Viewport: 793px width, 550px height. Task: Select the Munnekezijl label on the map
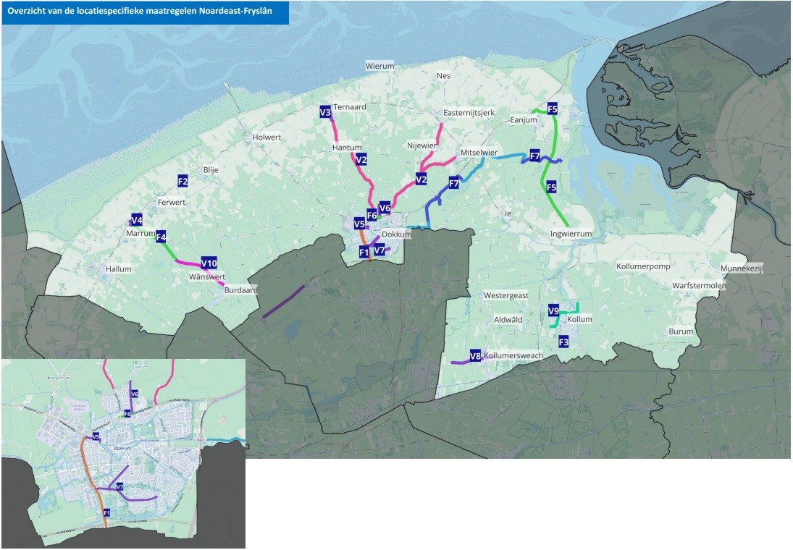click(742, 269)
